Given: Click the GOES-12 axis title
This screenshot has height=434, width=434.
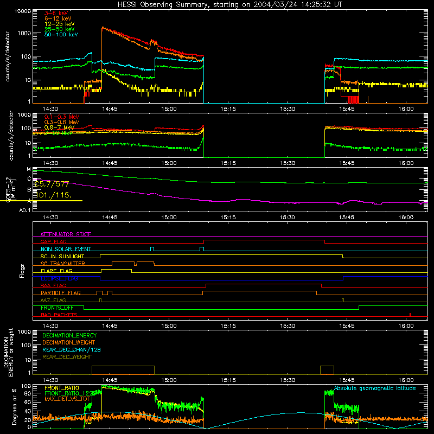Looking at the screenshot, I should (11, 190).
